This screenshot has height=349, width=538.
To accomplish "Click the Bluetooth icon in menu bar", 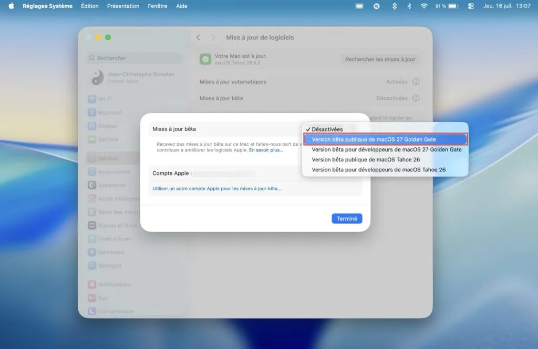I will click(409, 6).
